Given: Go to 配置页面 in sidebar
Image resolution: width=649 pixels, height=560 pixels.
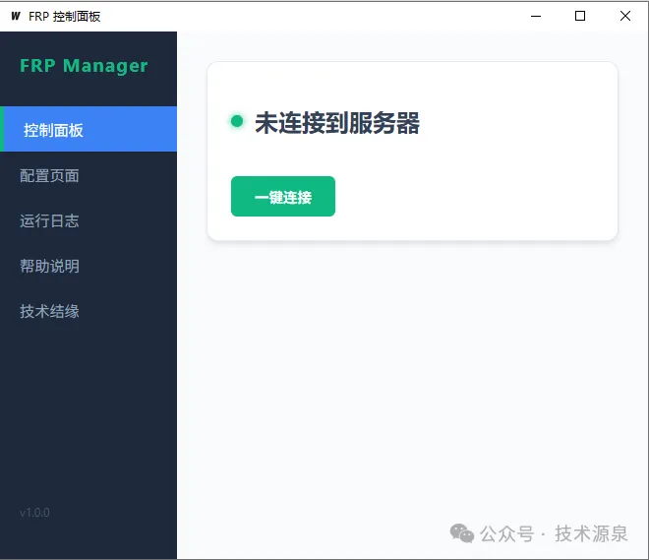Looking at the screenshot, I should [88, 175].
